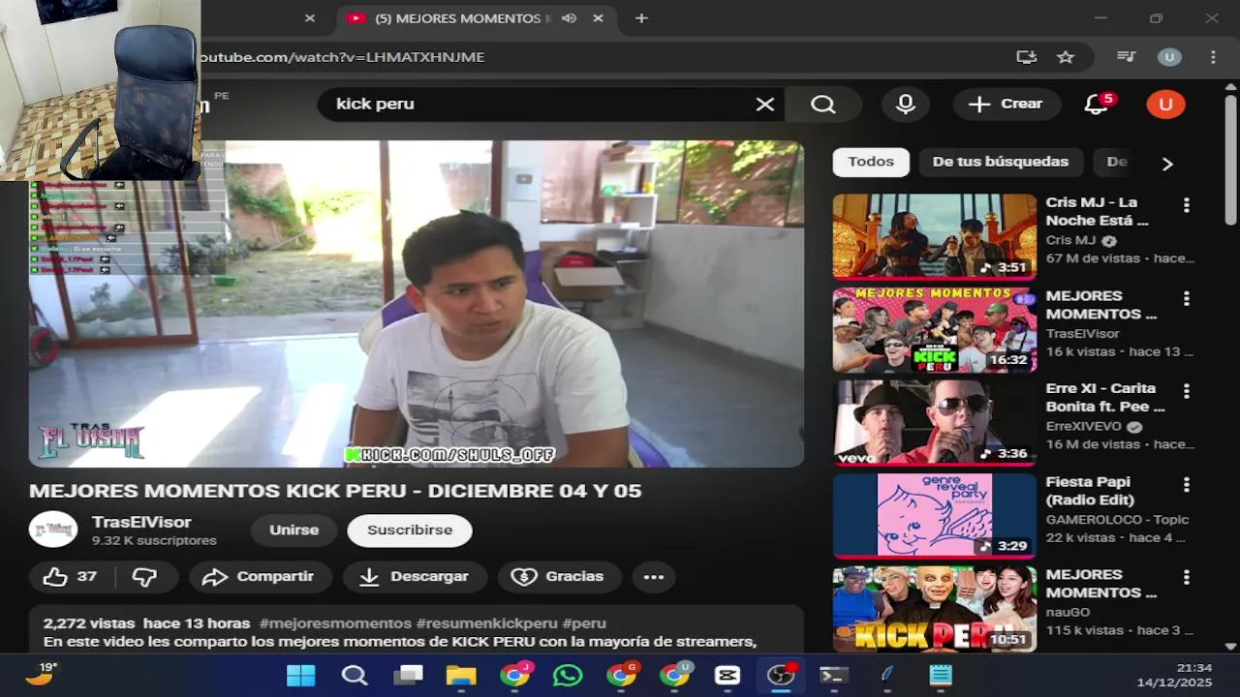The image size is (1240, 697).
Task: Click the magnifier search button
Action: click(x=823, y=104)
